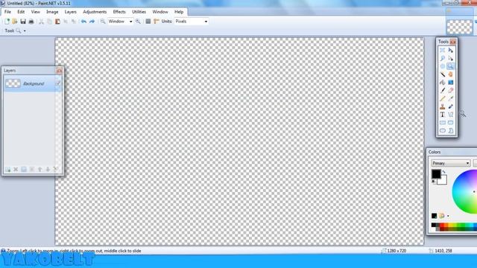Screen dimensions: 477x268
Task: Select the Ellipse shape tool
Action: point(442,131)
